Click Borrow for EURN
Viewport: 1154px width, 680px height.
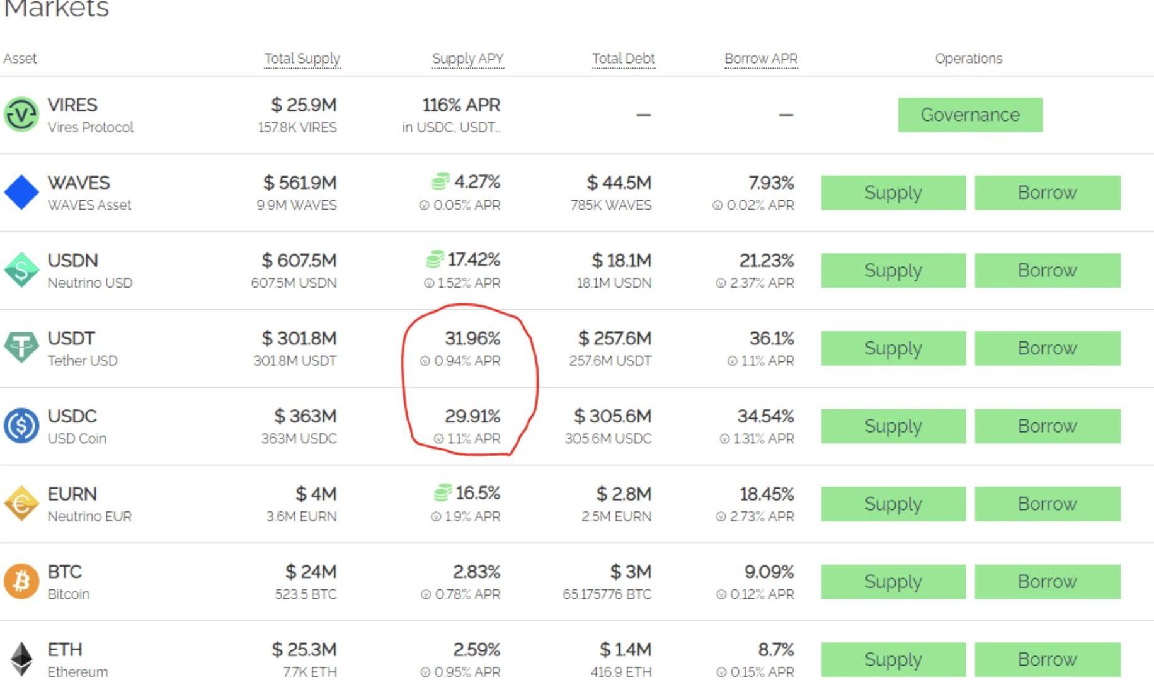point(1048,504)
